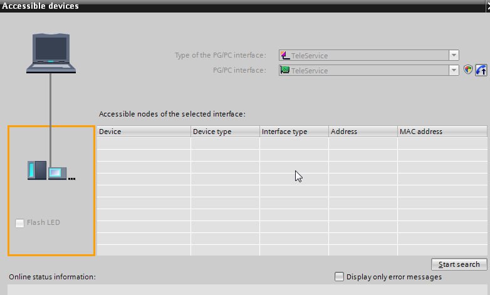Sort by the MAC address column header

442,132
